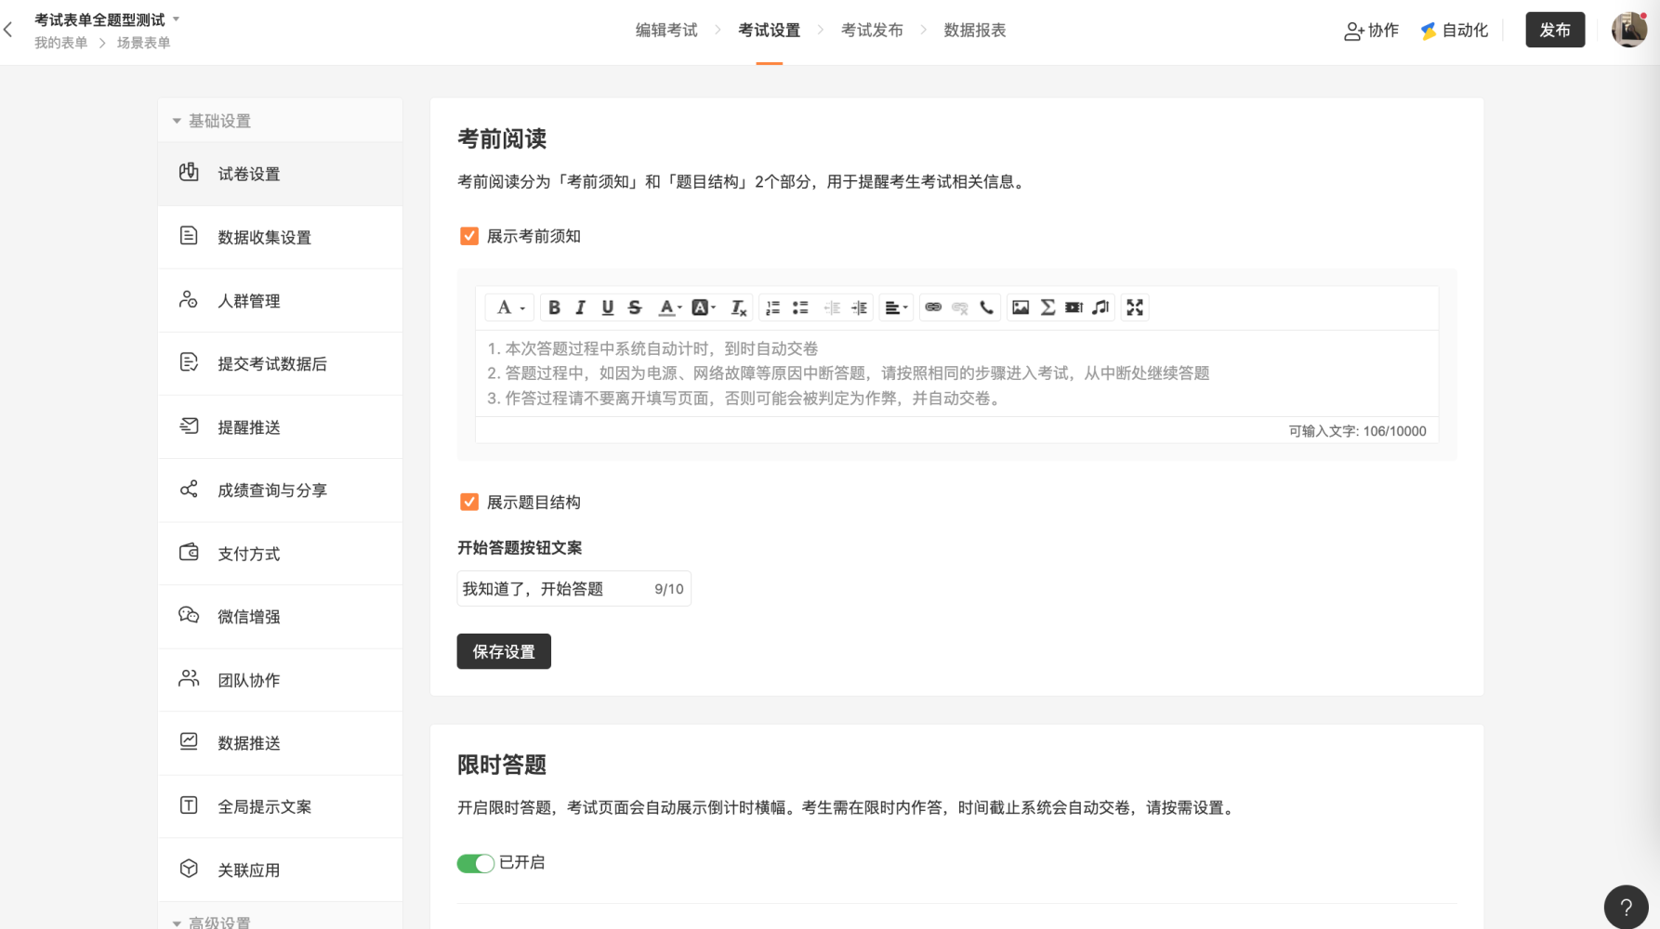Open 提醒推送 in the sidebar
1660x929 pixels.
coord(280,426)
